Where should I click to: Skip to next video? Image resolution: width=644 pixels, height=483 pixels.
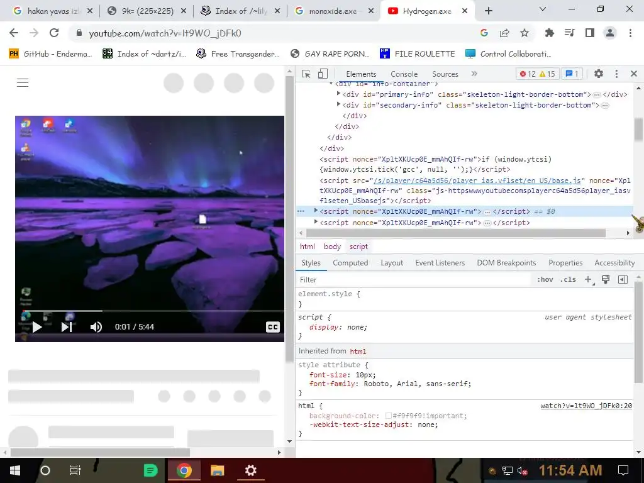tap(67, 327)
